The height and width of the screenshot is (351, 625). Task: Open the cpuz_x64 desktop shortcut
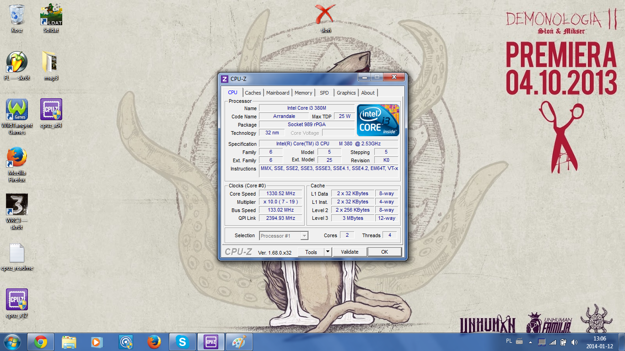click(x=51, y=110)
